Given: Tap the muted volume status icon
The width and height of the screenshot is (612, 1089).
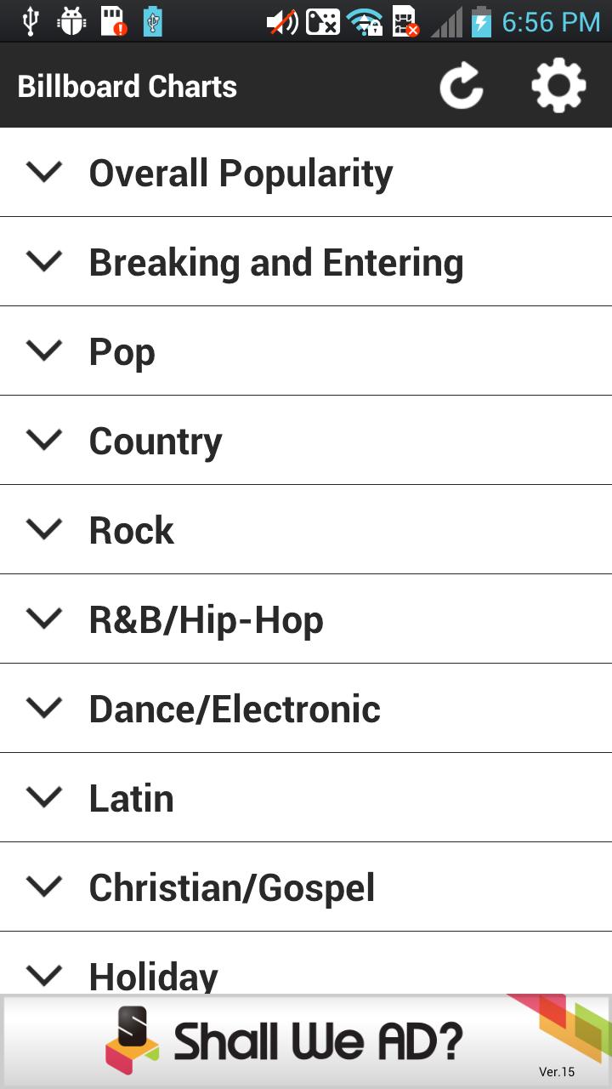Looking at the screenshot, I should pos(282,21).
